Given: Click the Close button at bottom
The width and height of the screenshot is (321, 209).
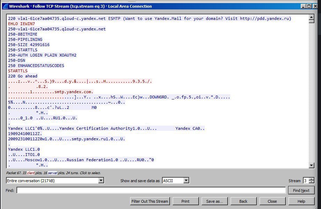Looking at the screenshot, I should (272, 201).
